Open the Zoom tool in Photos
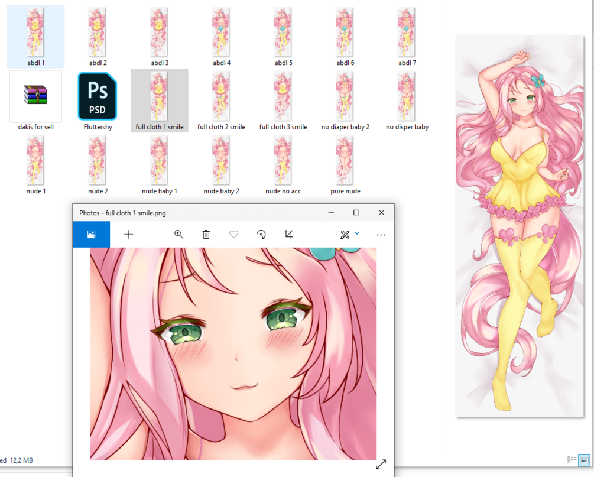This screenshot has height=477, width=594. [x=179, y=235]
